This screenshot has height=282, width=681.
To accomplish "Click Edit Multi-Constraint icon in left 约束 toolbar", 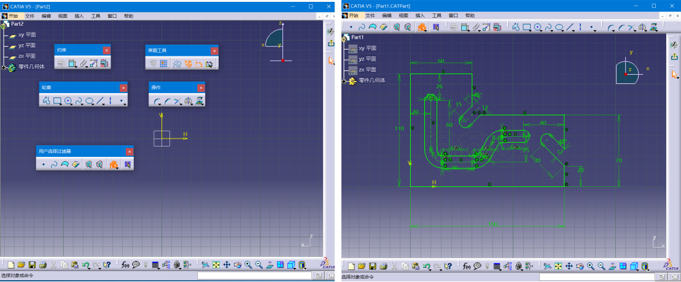I will coord(104,63).
